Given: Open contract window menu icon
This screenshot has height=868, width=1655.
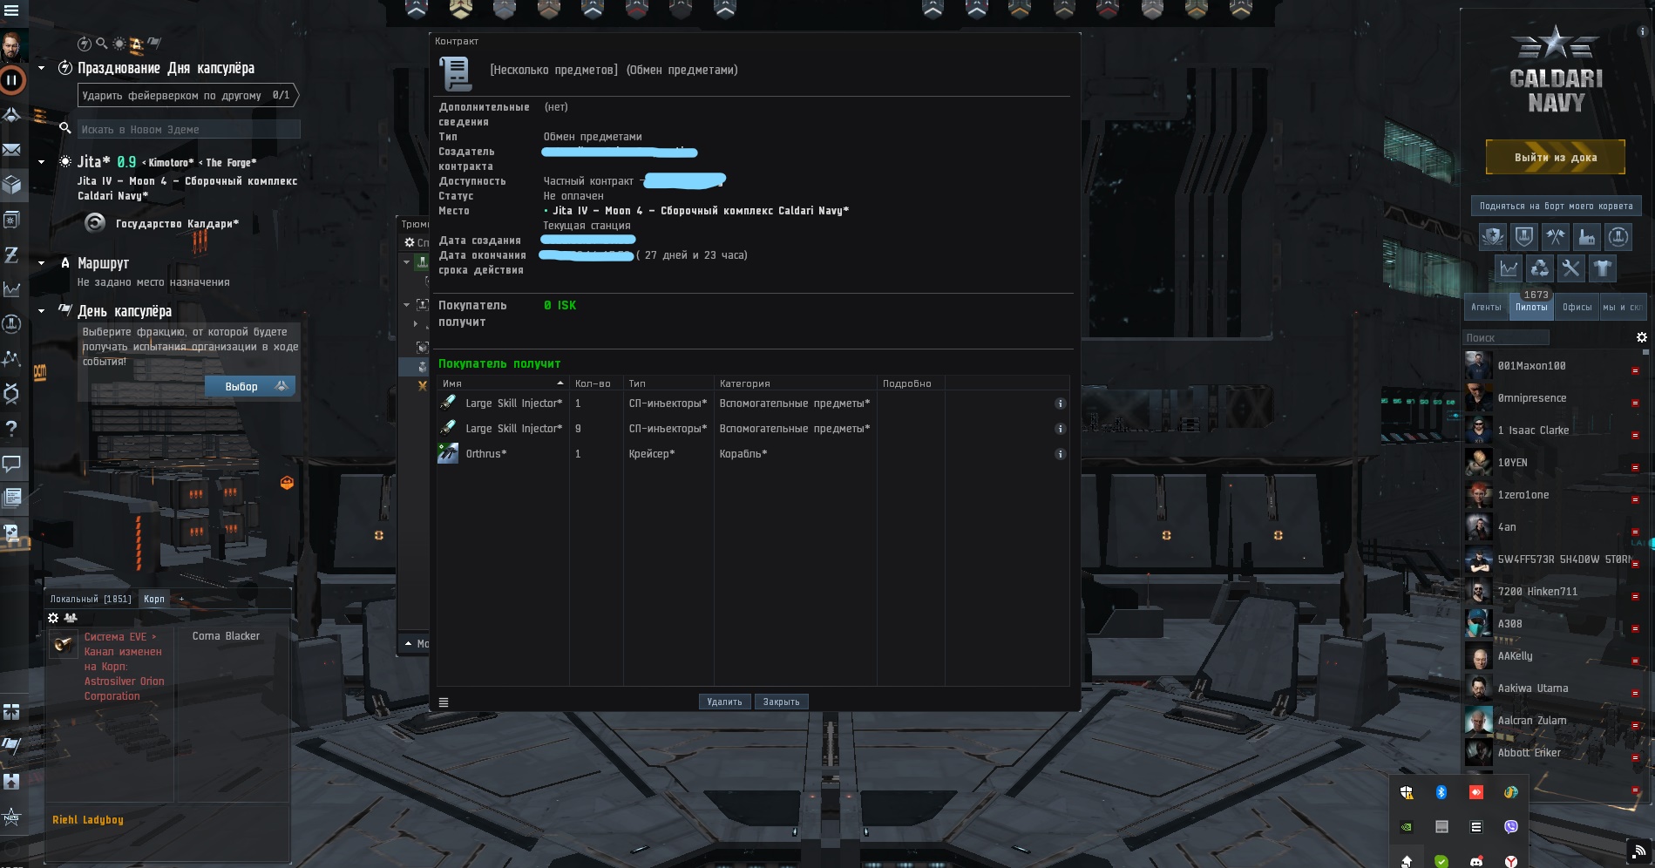Looking at the screenshot, I should (444, 702).
